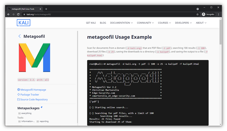Screen dimensions: 227x131
Task: Click the everything metapackage link
Action: pyautogui.click(x=26, y=113)
